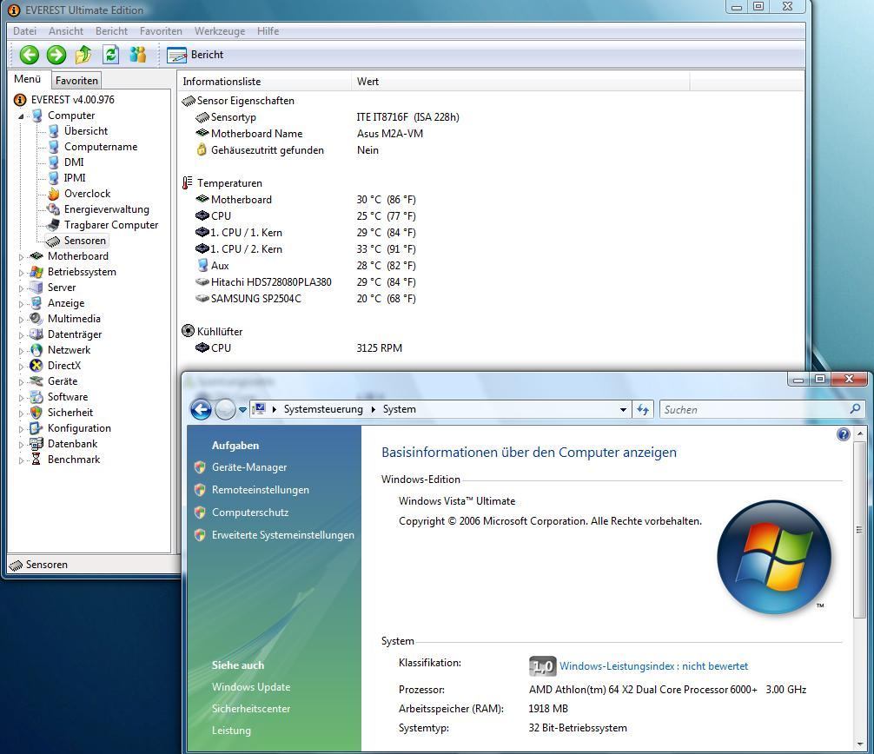Select the 1. CPU / 2. Kern temperature row
Image resolution: width=874 pixels, height=754 pixels.
click(306, 249)
